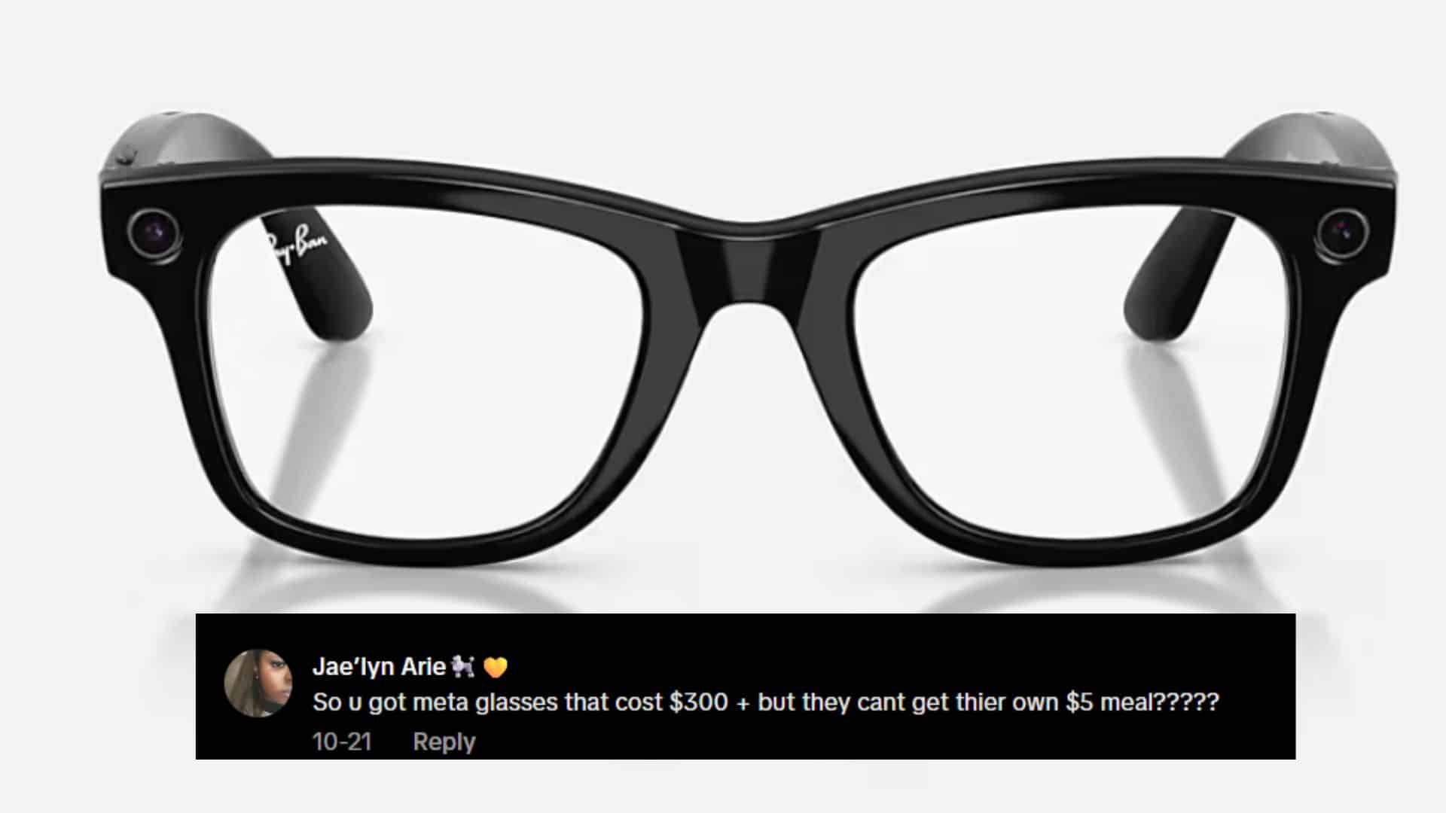Click the "$5 meal?????" text in comment
Screen dimensions: 1446x813
[1142, 702]
